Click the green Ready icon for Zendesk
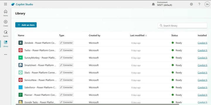The height and width of the screenshot is (105, 211). point(173,43)
